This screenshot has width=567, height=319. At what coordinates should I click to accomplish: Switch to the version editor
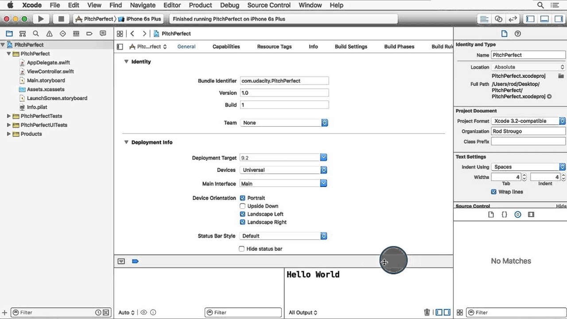(x=513, y=19)
